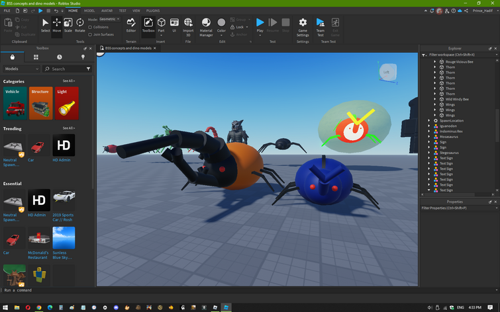Open the Structure category card
This screenshot has height=312, width=500.
click(41, 103)
